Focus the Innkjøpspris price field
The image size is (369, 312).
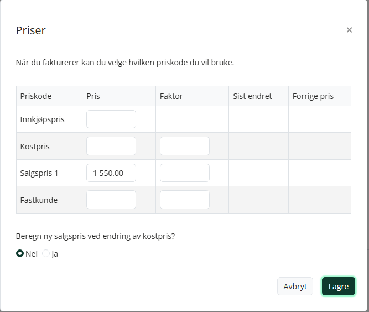tap(111, 119)
